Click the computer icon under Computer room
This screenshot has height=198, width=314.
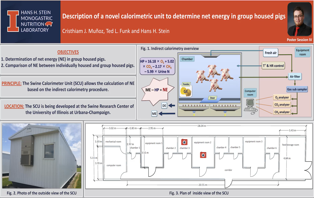coord(250,106)
